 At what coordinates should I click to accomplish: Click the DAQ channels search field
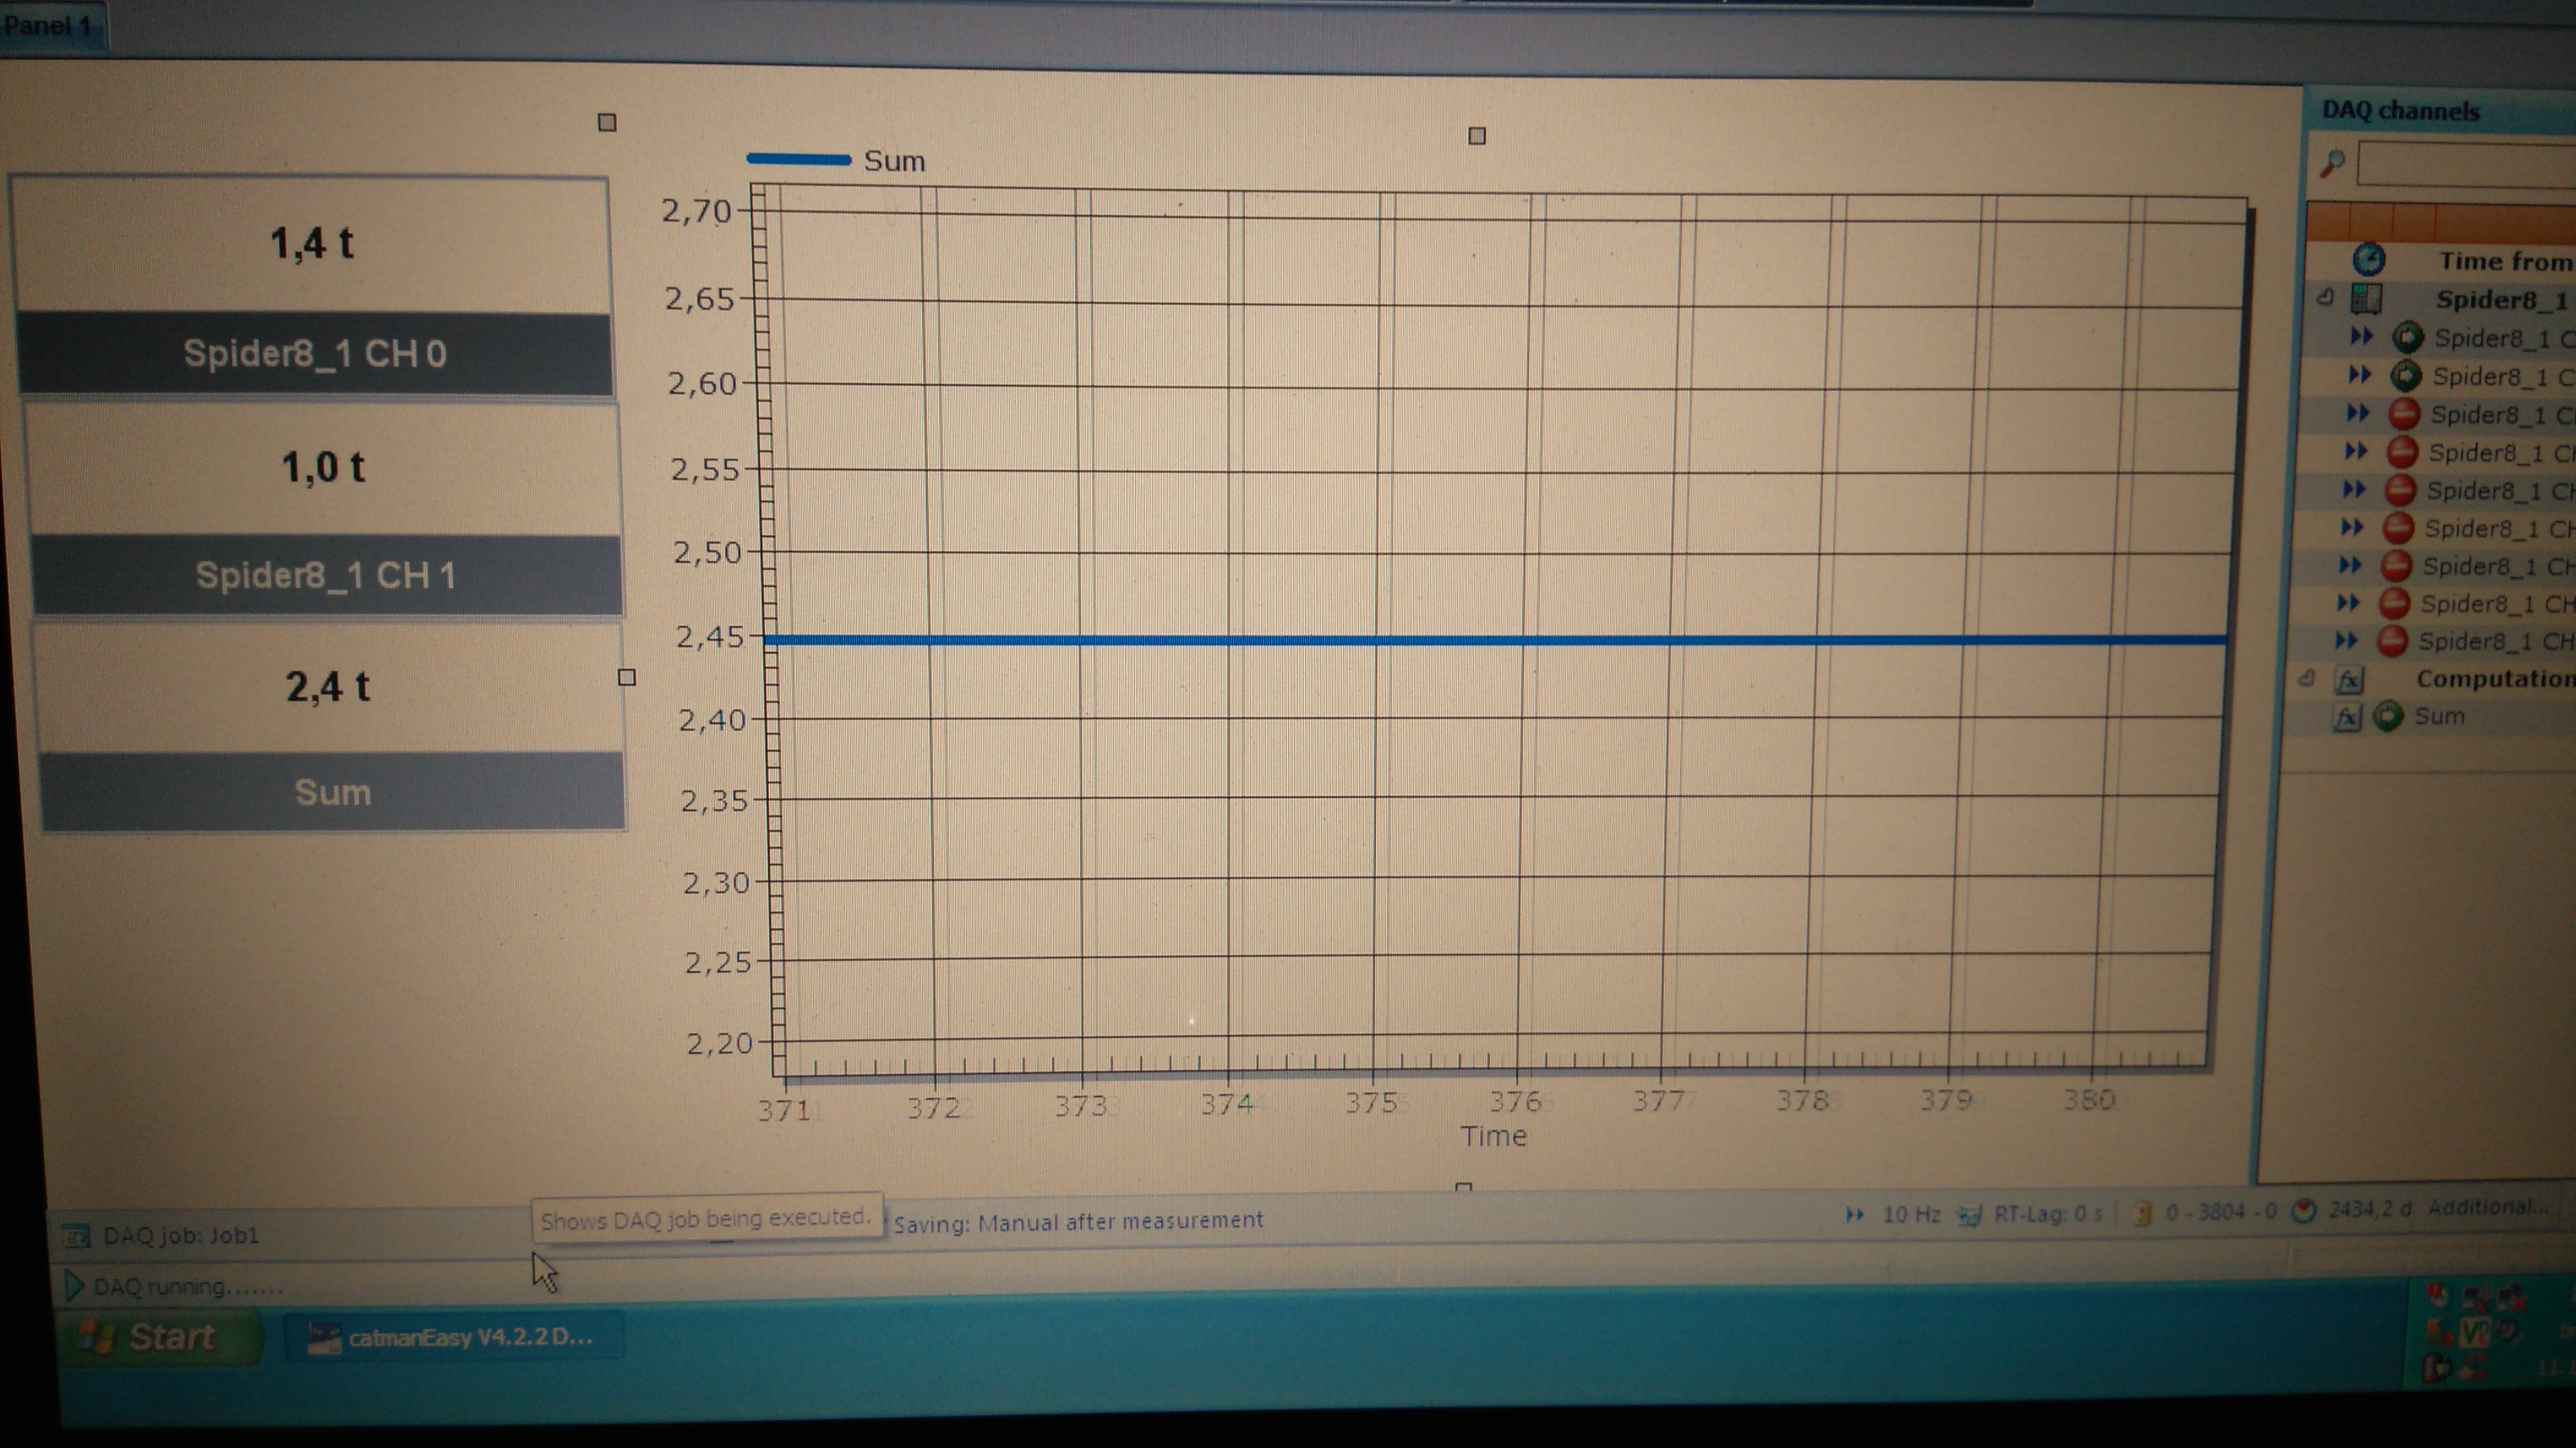click(x=2466, y=164)
